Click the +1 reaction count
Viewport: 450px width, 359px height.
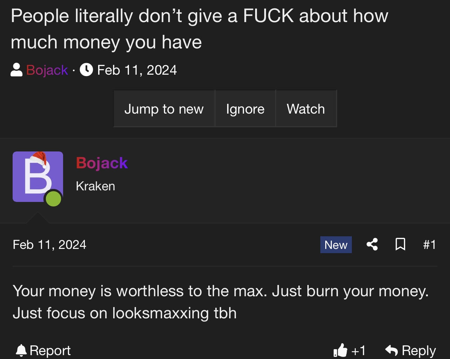358,350
